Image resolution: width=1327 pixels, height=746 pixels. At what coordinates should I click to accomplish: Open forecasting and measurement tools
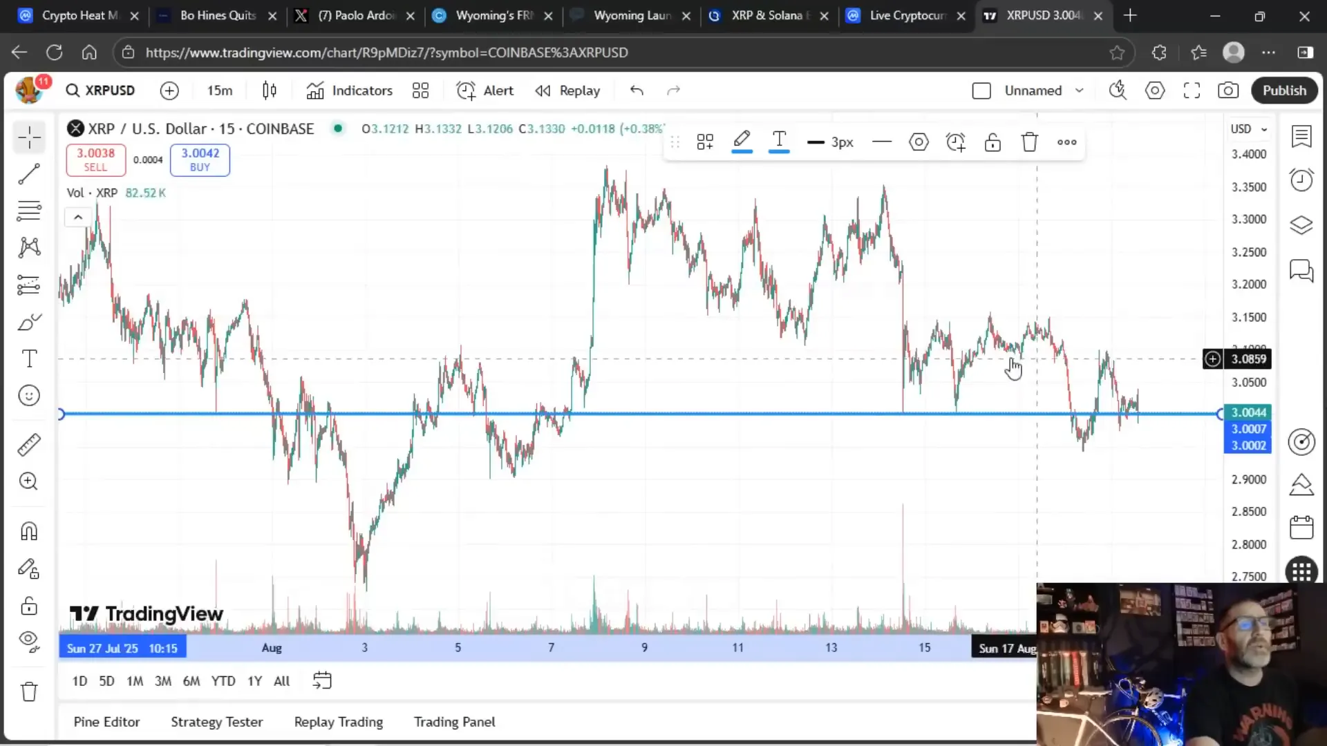click(x=29, y=285)
